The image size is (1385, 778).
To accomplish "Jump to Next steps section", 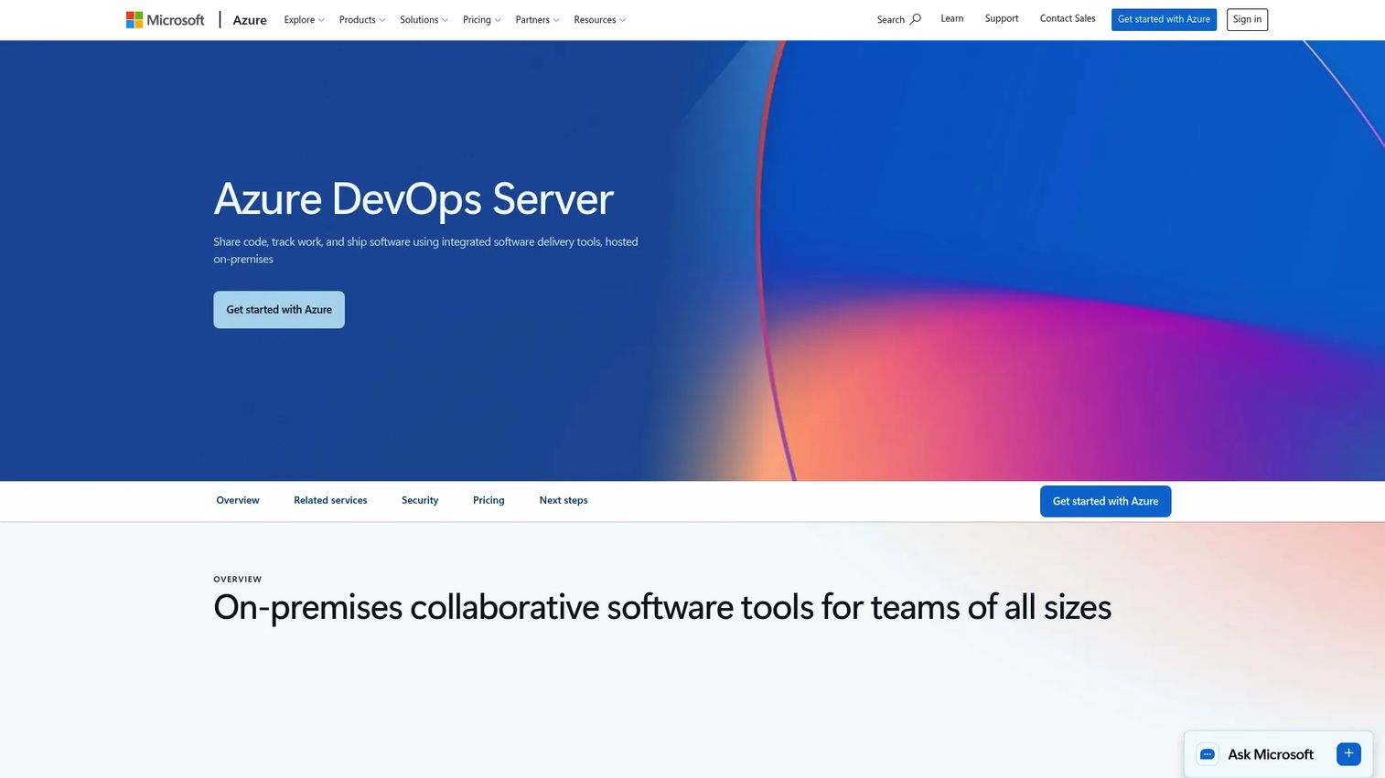I will click(564, 500).
